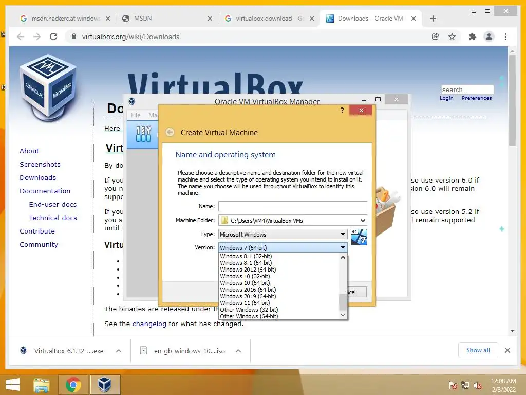Click the Tools icon in VirtualBox Manager
The image size is (526, 395).
click(x=143, y=134)
